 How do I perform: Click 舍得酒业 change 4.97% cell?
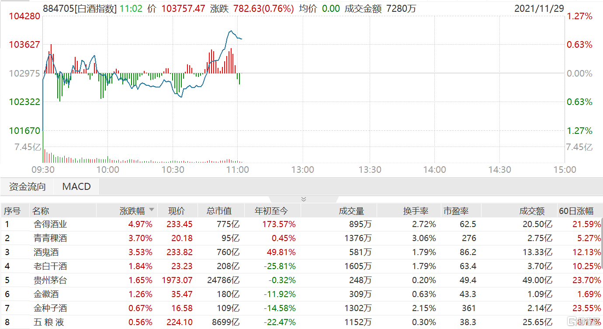pyautogui.click(x=140, y=224)
